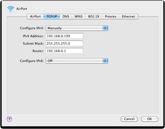Go to the WINS tab

click(x=78, y=16)
